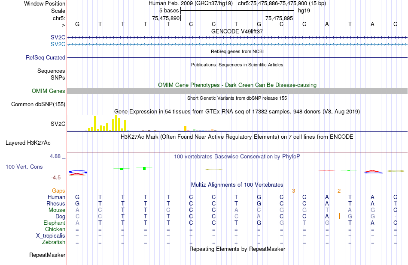Click the SNPs track label

pyautogui.click(x=58, y=77)
